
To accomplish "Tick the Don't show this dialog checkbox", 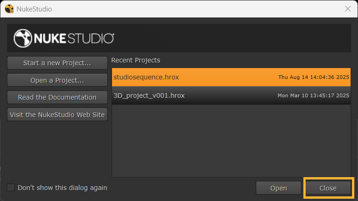I will pos(11,187).
